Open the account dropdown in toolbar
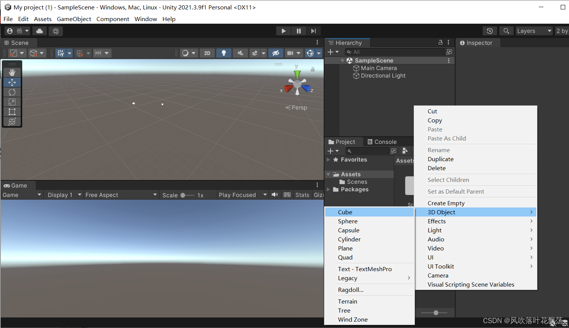 coord(18,31)
